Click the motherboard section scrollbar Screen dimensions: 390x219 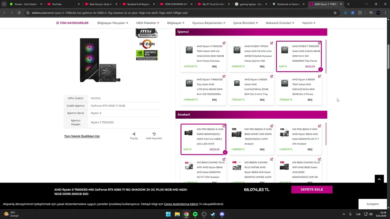click(x=326, y=134)
